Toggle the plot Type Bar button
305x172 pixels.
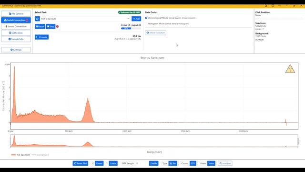tap(173, 163)
